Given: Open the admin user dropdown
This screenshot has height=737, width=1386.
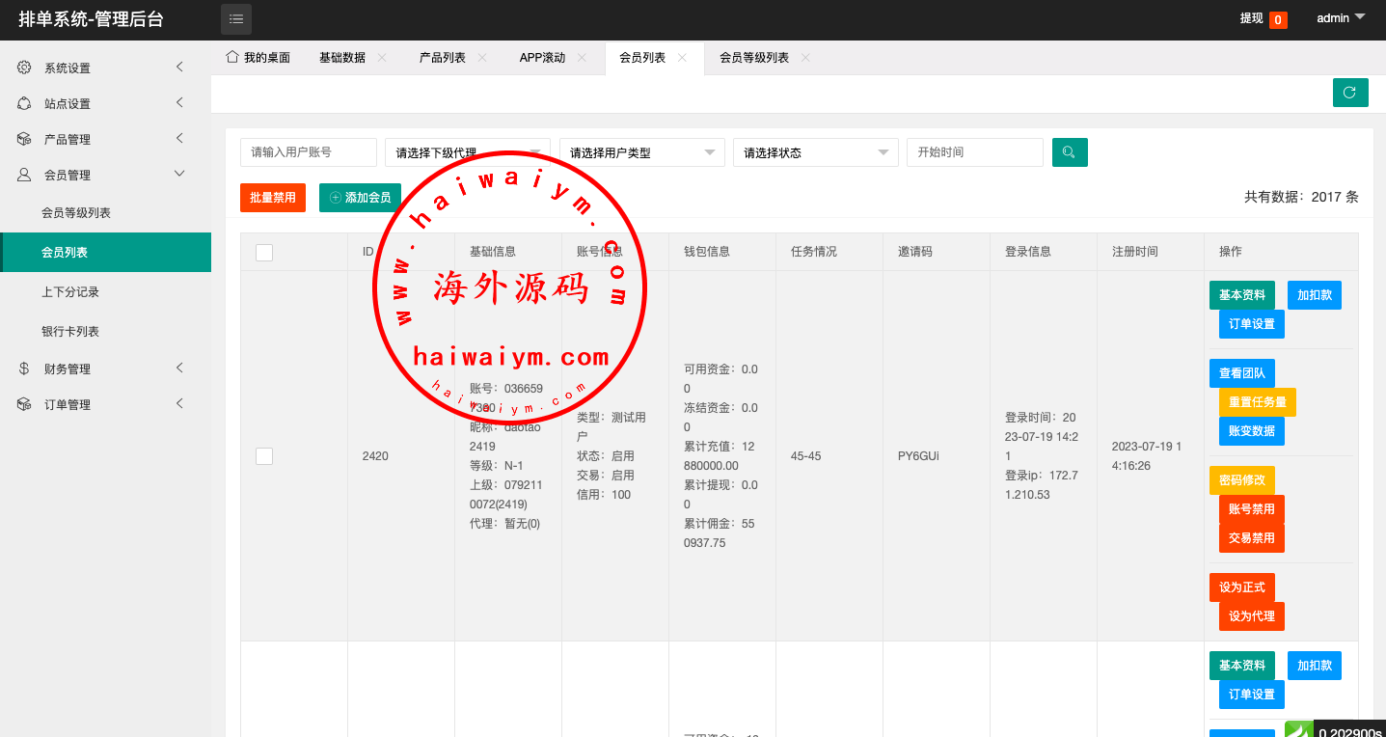Looking at the screenshot, I should pyautogui.click(x=1341, y=18).
